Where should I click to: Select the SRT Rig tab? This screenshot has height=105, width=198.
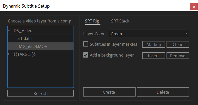(92, 21)
